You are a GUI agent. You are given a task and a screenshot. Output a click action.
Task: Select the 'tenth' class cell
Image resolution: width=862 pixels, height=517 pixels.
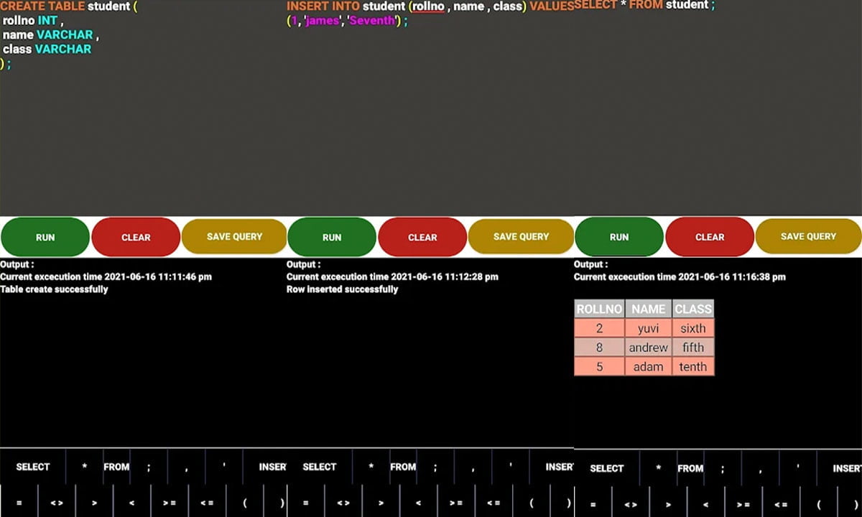tap(693, 366)
